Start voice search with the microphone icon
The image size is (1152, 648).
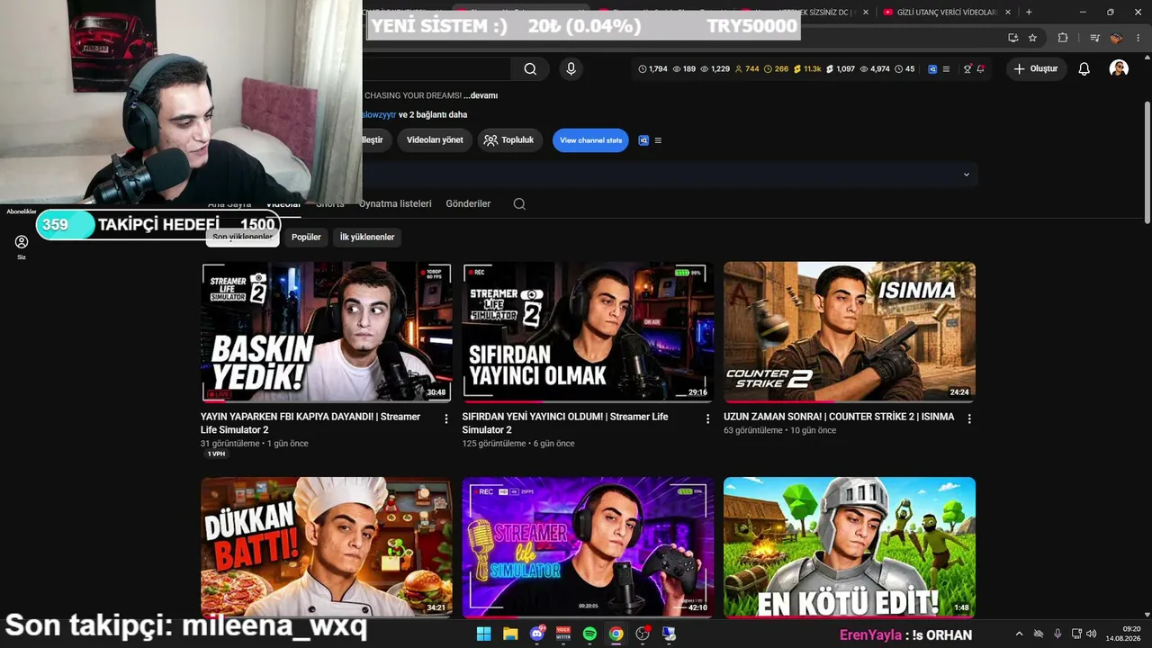571,69
